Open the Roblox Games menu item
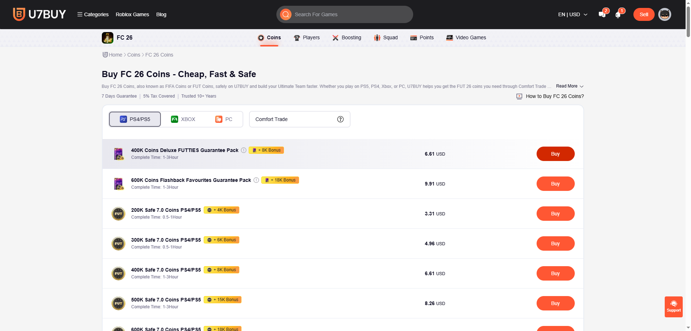Viewport: 691px width, 331px height. click(x=132, y=14)
